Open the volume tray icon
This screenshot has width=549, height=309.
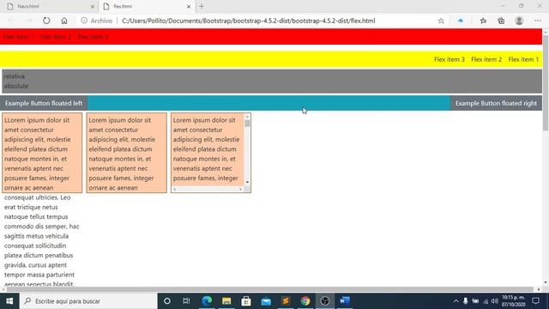494,301
